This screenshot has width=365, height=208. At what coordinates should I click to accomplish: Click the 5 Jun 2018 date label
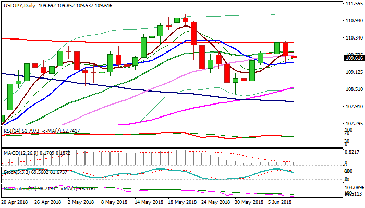pos(279,201)
